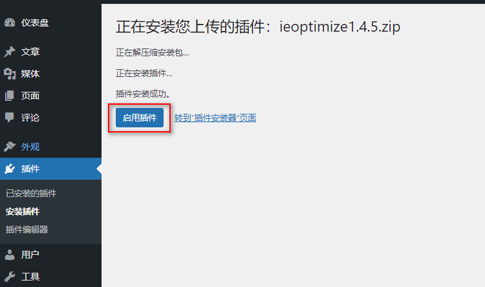Image resolution: width=485 pixels, height=287 pixels.
Task: Open 插件编辑器 submenu item
Action: [x=27, y=229]
